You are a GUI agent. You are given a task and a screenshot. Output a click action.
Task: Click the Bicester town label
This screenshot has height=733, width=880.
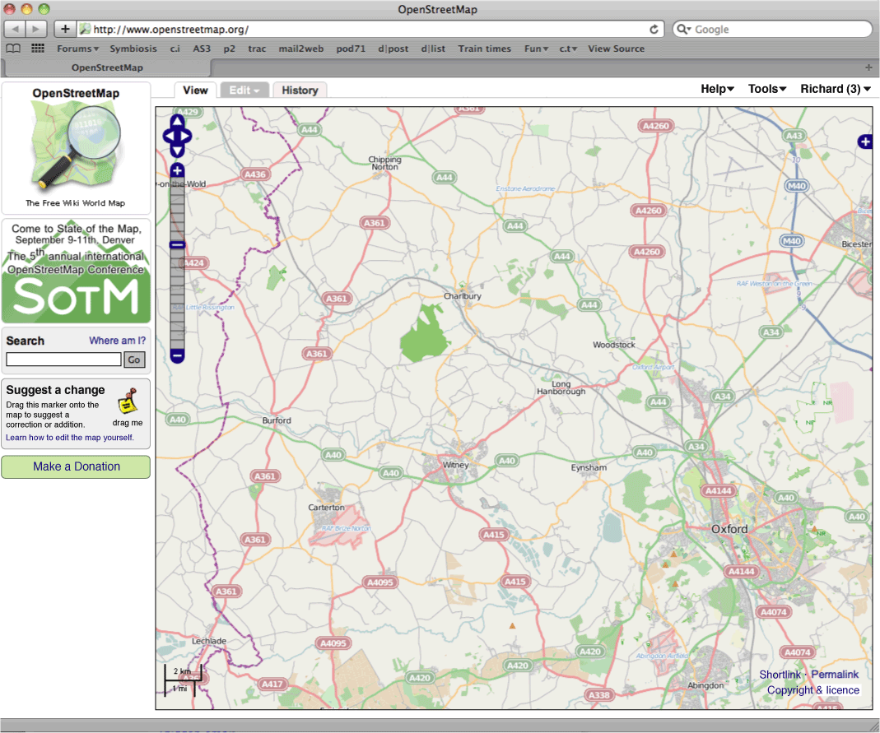pyautogui.click(x=856, y=244)
